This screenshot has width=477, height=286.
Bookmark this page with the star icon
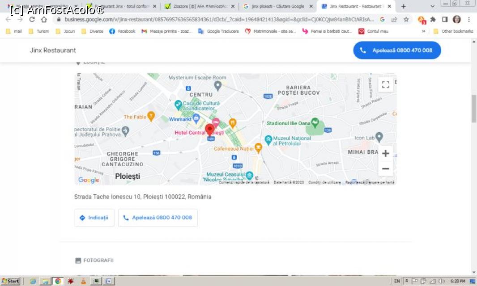coord(406,20)
